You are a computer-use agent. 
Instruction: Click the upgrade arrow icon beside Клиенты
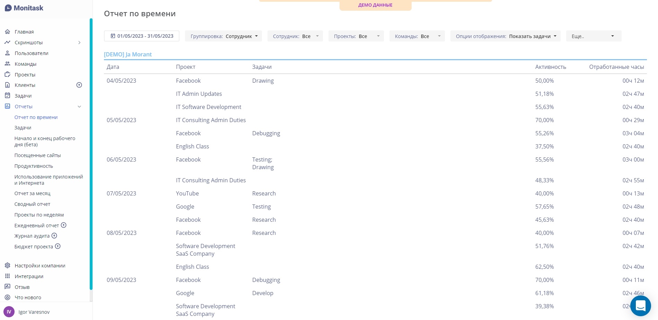click(x=79, y=85)
